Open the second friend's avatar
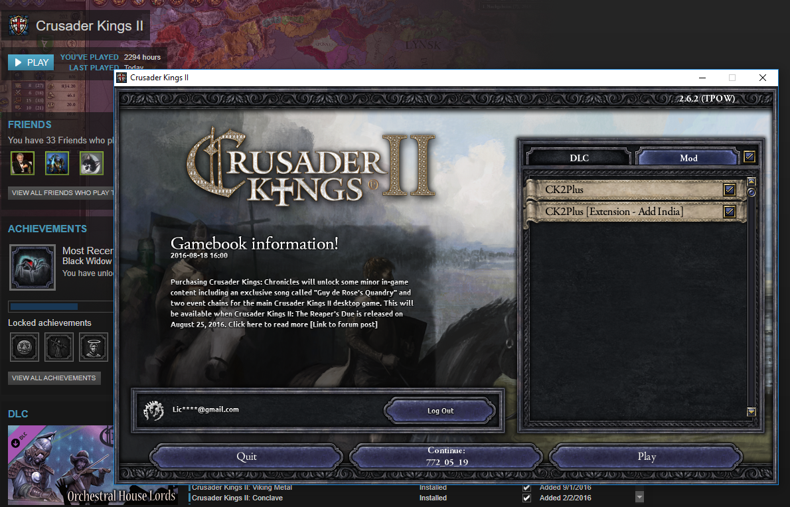Viewport: 790px width, 507px height. point(57,163)
